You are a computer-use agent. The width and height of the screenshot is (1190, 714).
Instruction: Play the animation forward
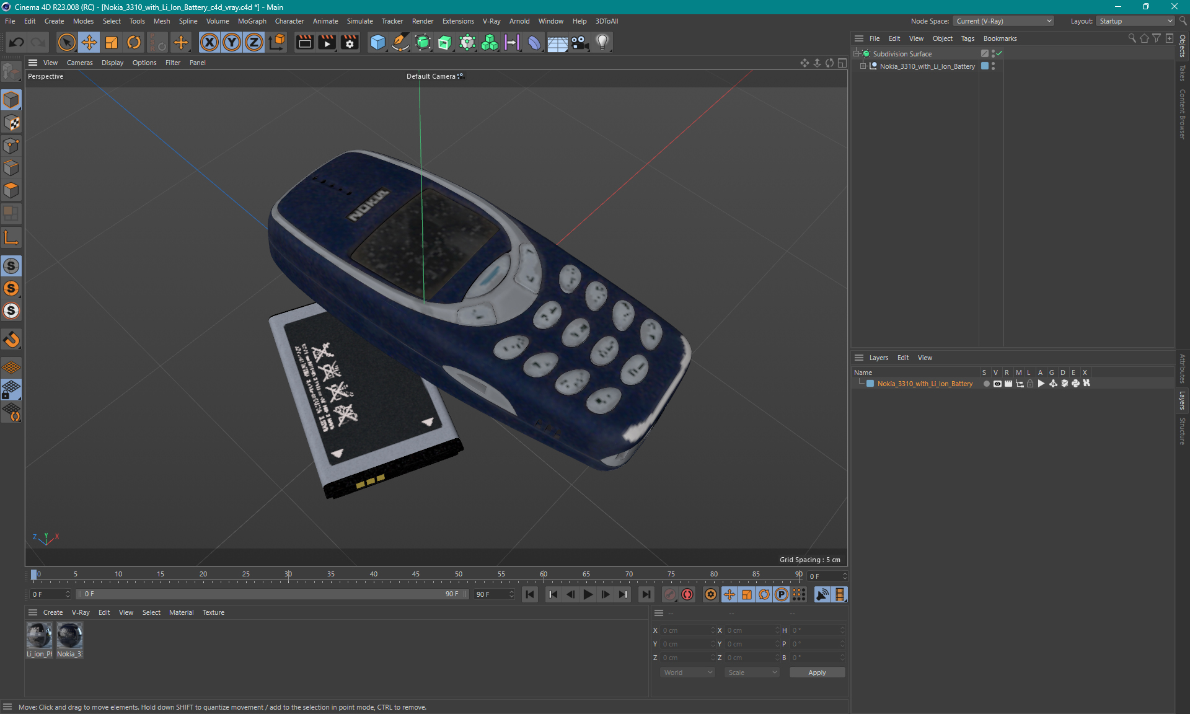click(x=588, y=594)
